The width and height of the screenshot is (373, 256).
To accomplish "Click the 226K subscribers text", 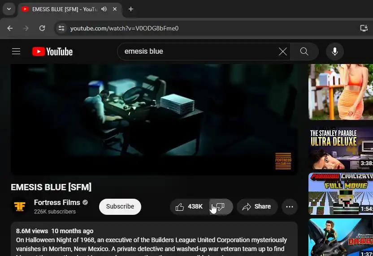I will click(55, 212).
